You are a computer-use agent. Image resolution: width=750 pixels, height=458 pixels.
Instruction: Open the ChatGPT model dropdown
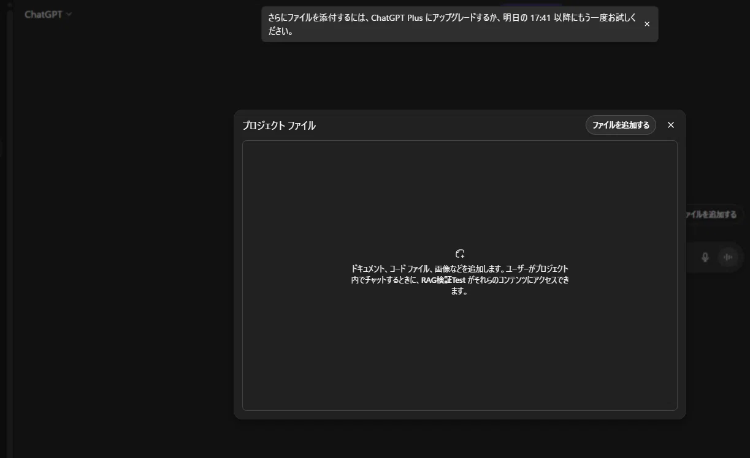48,14
